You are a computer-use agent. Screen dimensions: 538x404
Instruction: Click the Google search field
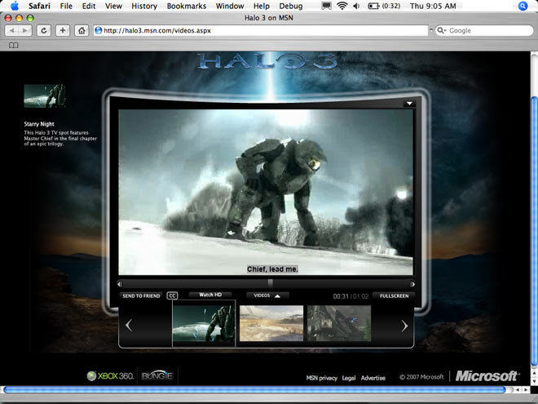(484, 30)
